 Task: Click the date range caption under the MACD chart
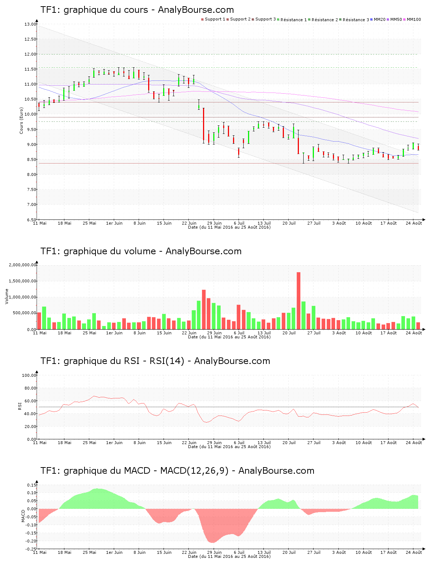coord(229,556)
